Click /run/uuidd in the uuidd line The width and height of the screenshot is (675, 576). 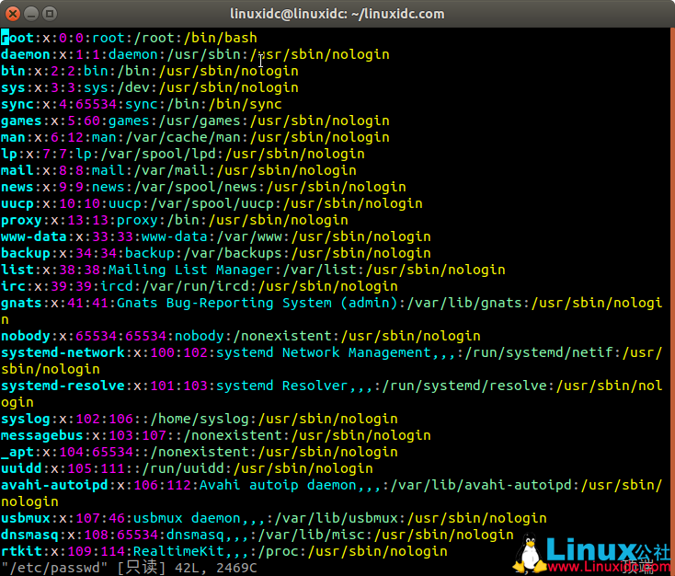click(182, 468)
